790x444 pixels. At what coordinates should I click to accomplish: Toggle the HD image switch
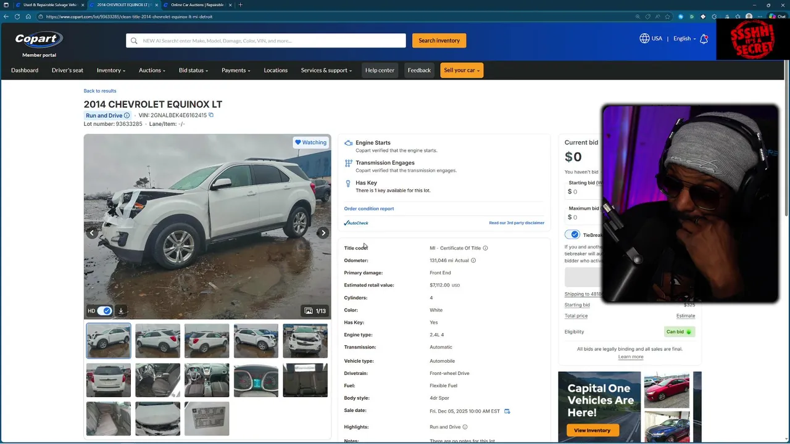coord(105,311)
